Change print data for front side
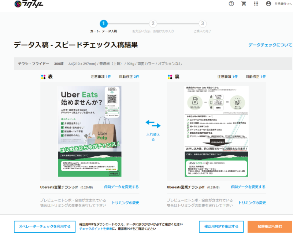293x233 pixels. click(121, 187)
